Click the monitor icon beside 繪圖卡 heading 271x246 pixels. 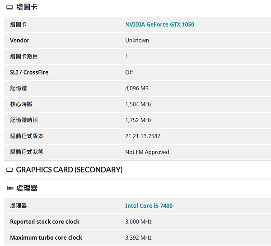coord(9,7)
